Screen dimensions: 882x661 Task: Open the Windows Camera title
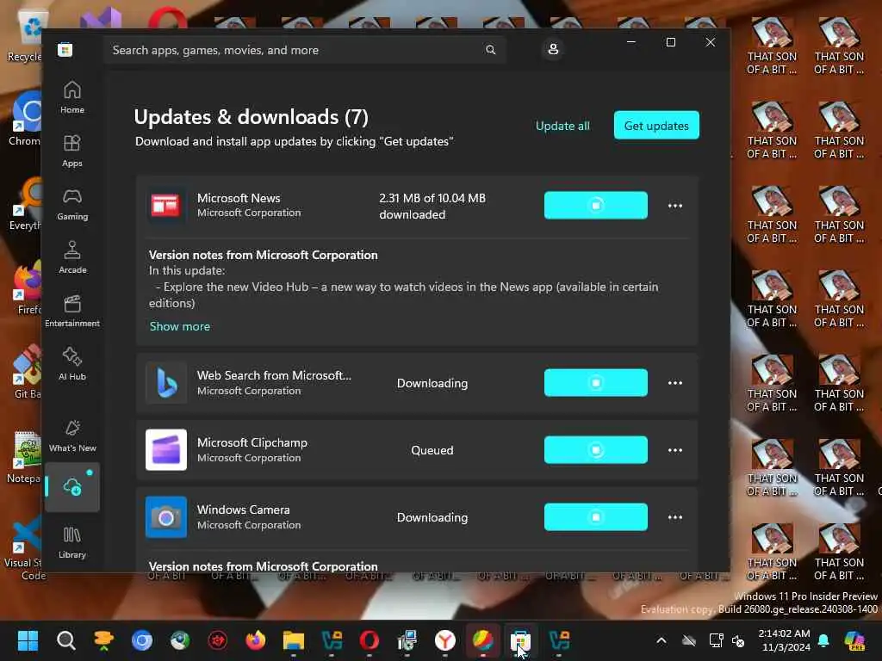243,510
